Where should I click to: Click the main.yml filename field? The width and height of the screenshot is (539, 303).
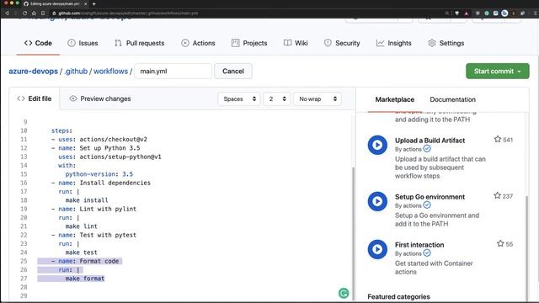(x=173, y=71)
